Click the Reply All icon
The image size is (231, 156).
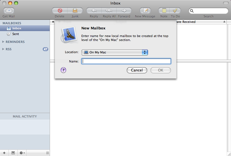(x=109, y=11)
